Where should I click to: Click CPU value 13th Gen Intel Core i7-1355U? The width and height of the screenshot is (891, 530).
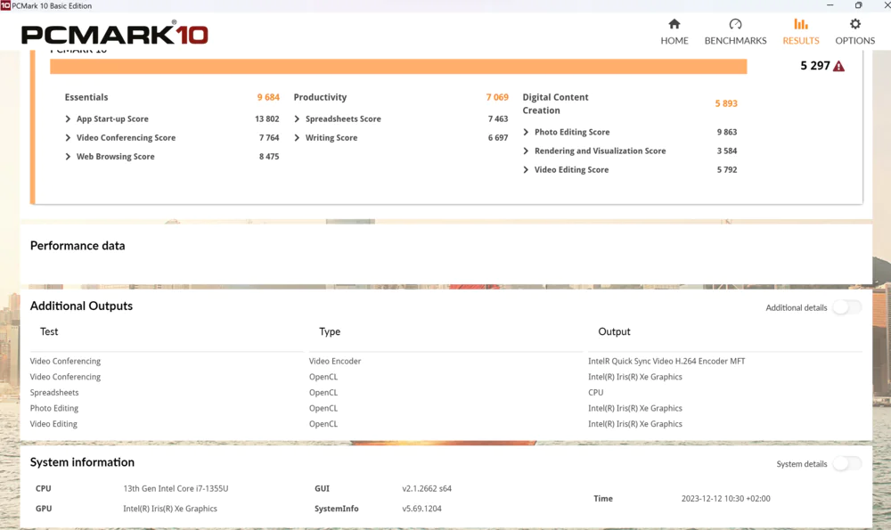pyautogui.click(x=176, y=488)
